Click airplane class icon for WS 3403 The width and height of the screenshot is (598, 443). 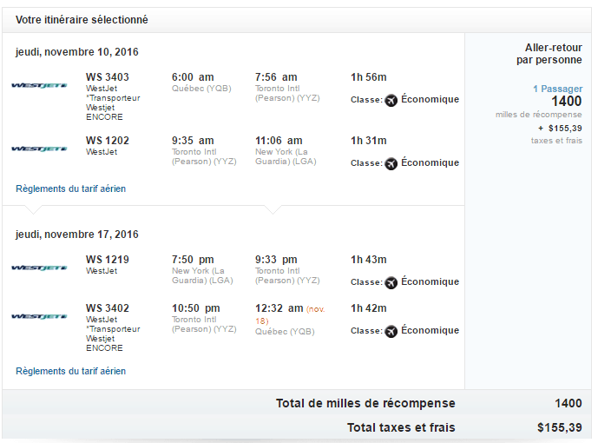[x=391, y=100]
